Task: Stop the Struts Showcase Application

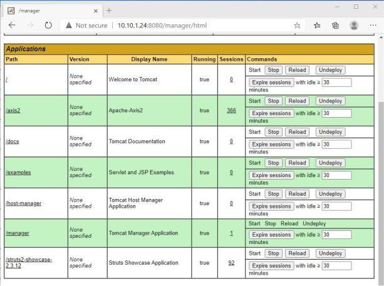Action: click(x=273, y=253)
